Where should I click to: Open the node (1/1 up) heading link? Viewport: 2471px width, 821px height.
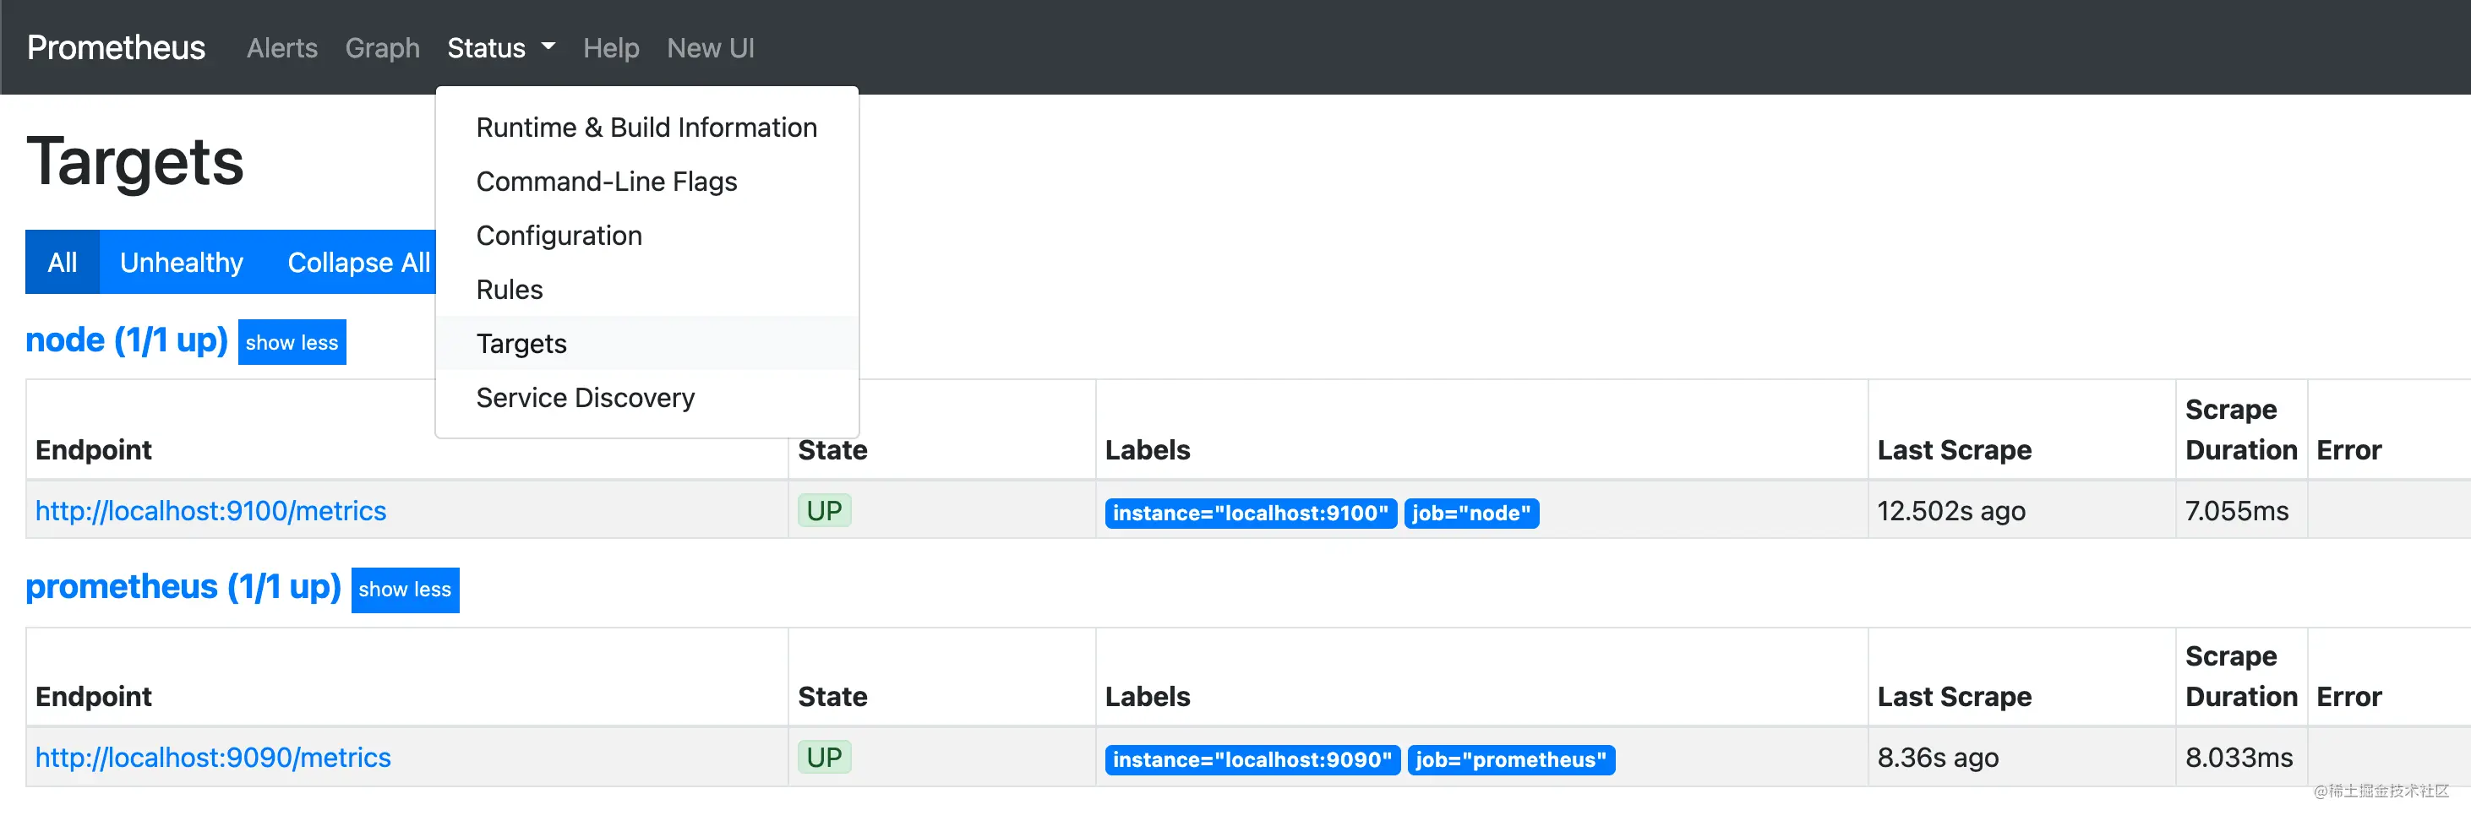127,340
